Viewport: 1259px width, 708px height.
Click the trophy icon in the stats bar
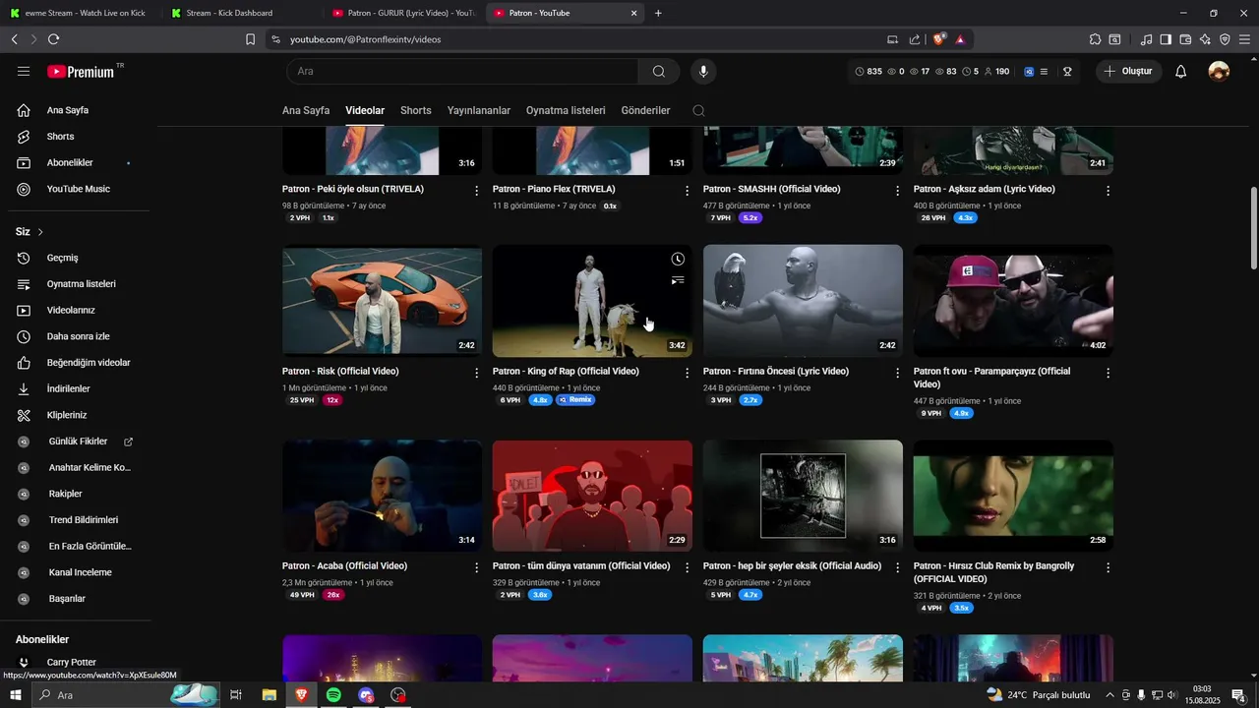pos(1067,72)
